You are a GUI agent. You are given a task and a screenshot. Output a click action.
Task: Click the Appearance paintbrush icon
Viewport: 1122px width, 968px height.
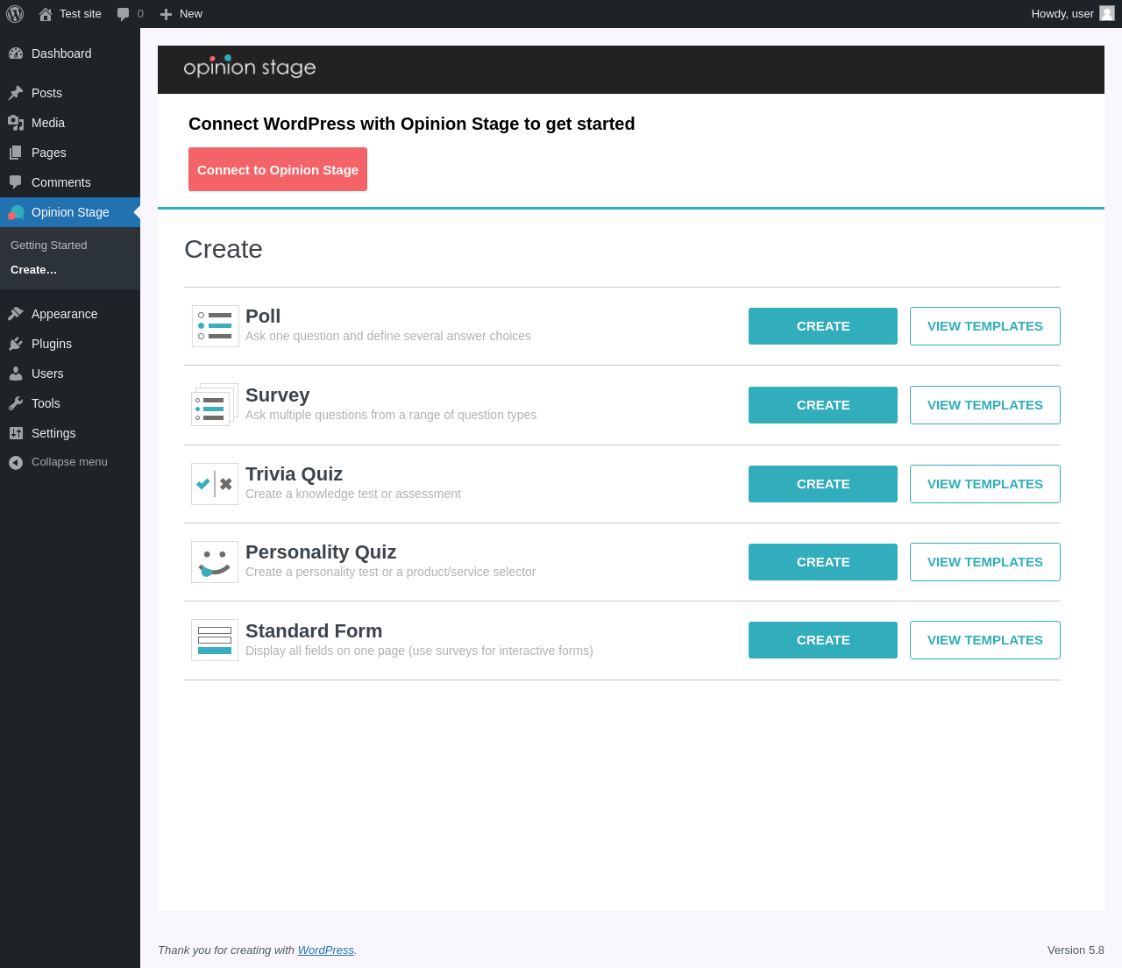click(16, 314)
